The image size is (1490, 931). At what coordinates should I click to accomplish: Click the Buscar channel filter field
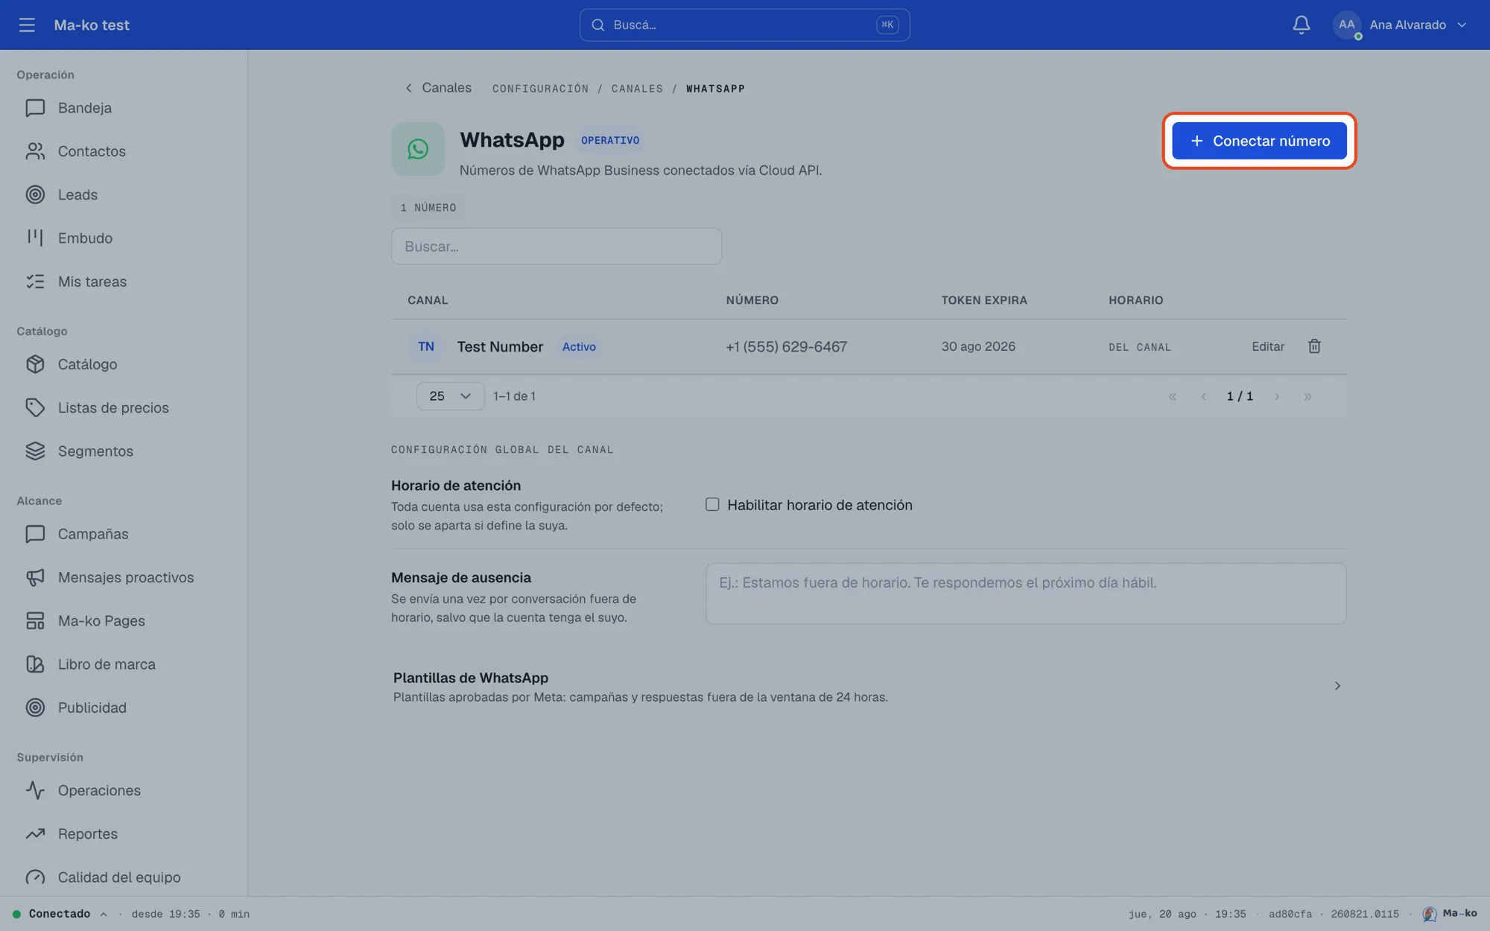pos(557,247)
